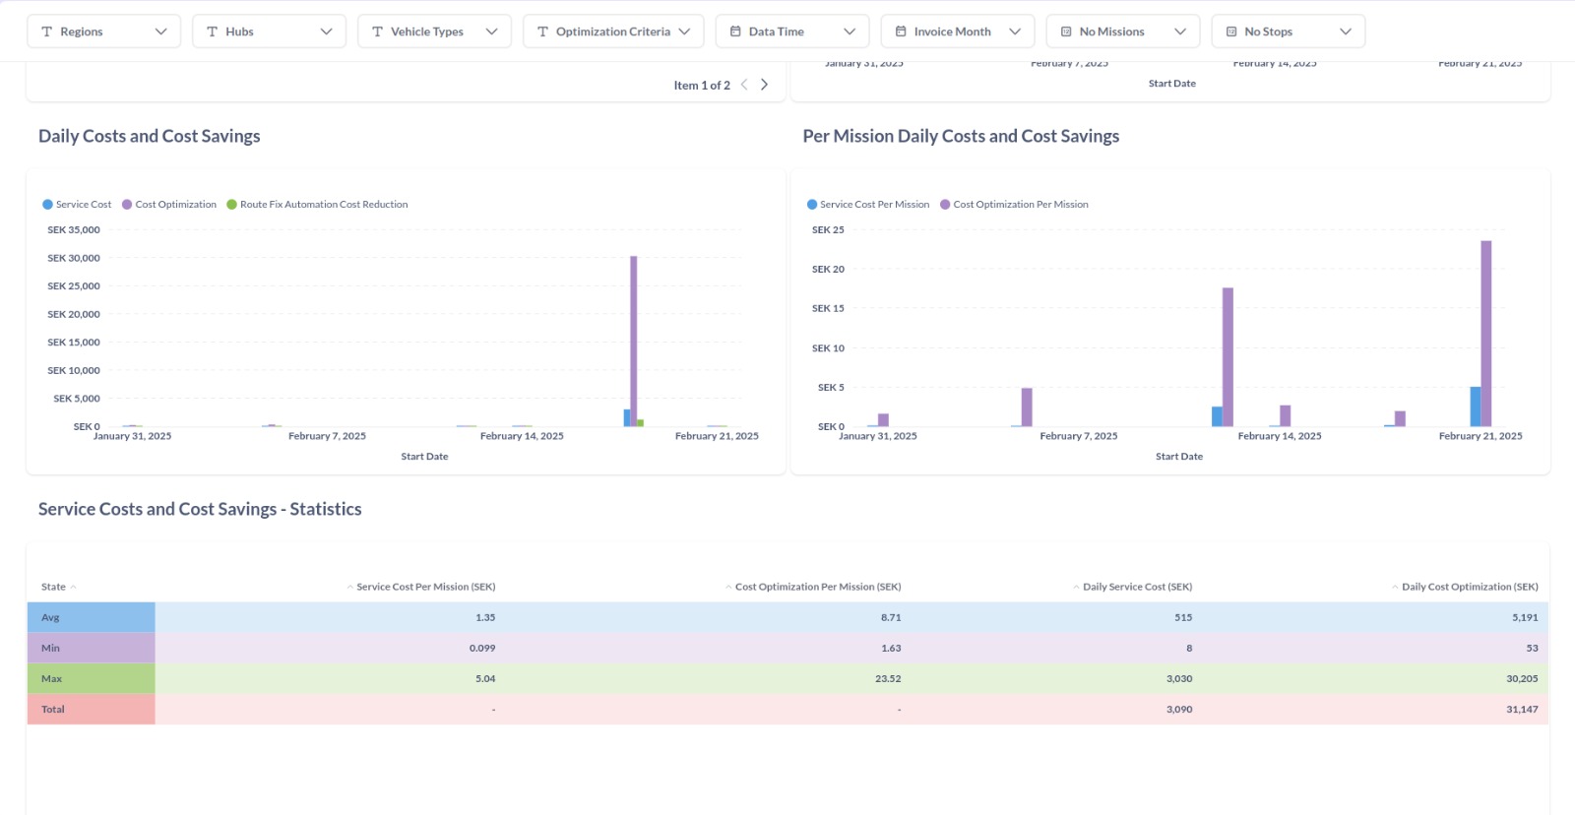
Task: Click the number icon in No Stops filter
Action: click(x=1231, y=31)
